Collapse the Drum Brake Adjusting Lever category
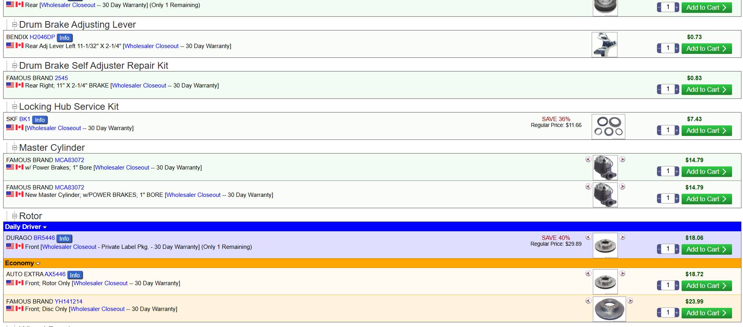 14,25
